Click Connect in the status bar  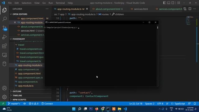(47, 104)
